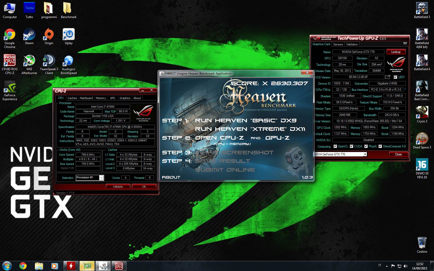Open ABOUT in Heaven benchmark app
The width and height of the screenshot is (434, 271).
click(171, 177)
